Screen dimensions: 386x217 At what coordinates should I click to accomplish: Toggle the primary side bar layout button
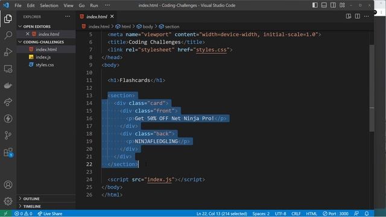(x=315, y=5)
